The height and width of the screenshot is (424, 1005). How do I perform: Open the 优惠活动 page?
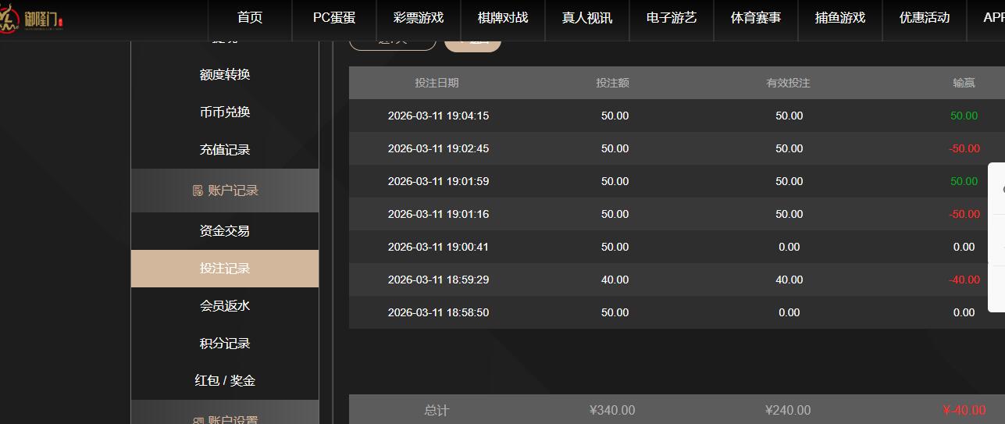(925, 18)
